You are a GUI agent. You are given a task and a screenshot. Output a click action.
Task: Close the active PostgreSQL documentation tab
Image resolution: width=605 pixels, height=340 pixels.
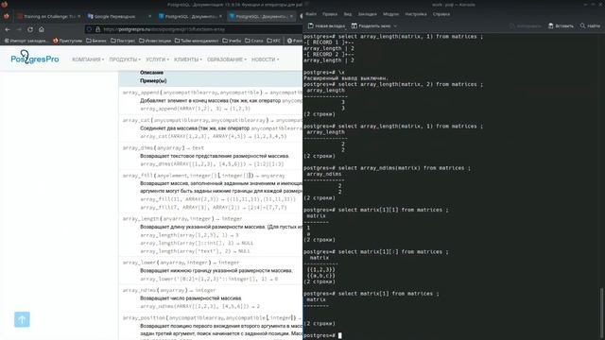pos(291,17)
